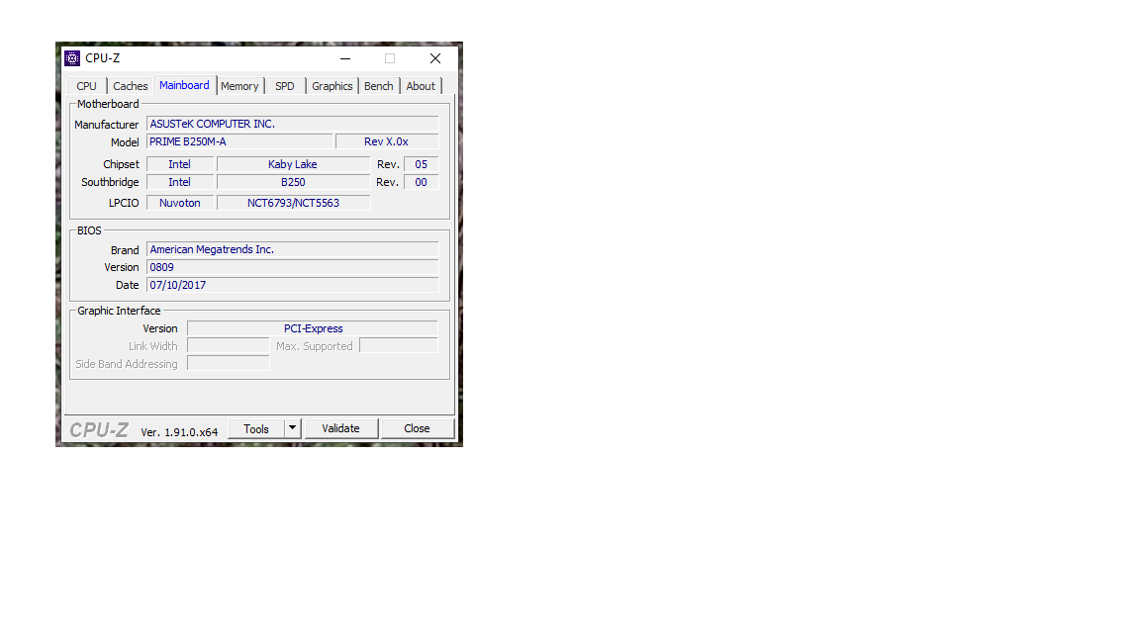Open the Memory tab
The height and width of the screenshot is (641, 1140).
tap(239, 86)
